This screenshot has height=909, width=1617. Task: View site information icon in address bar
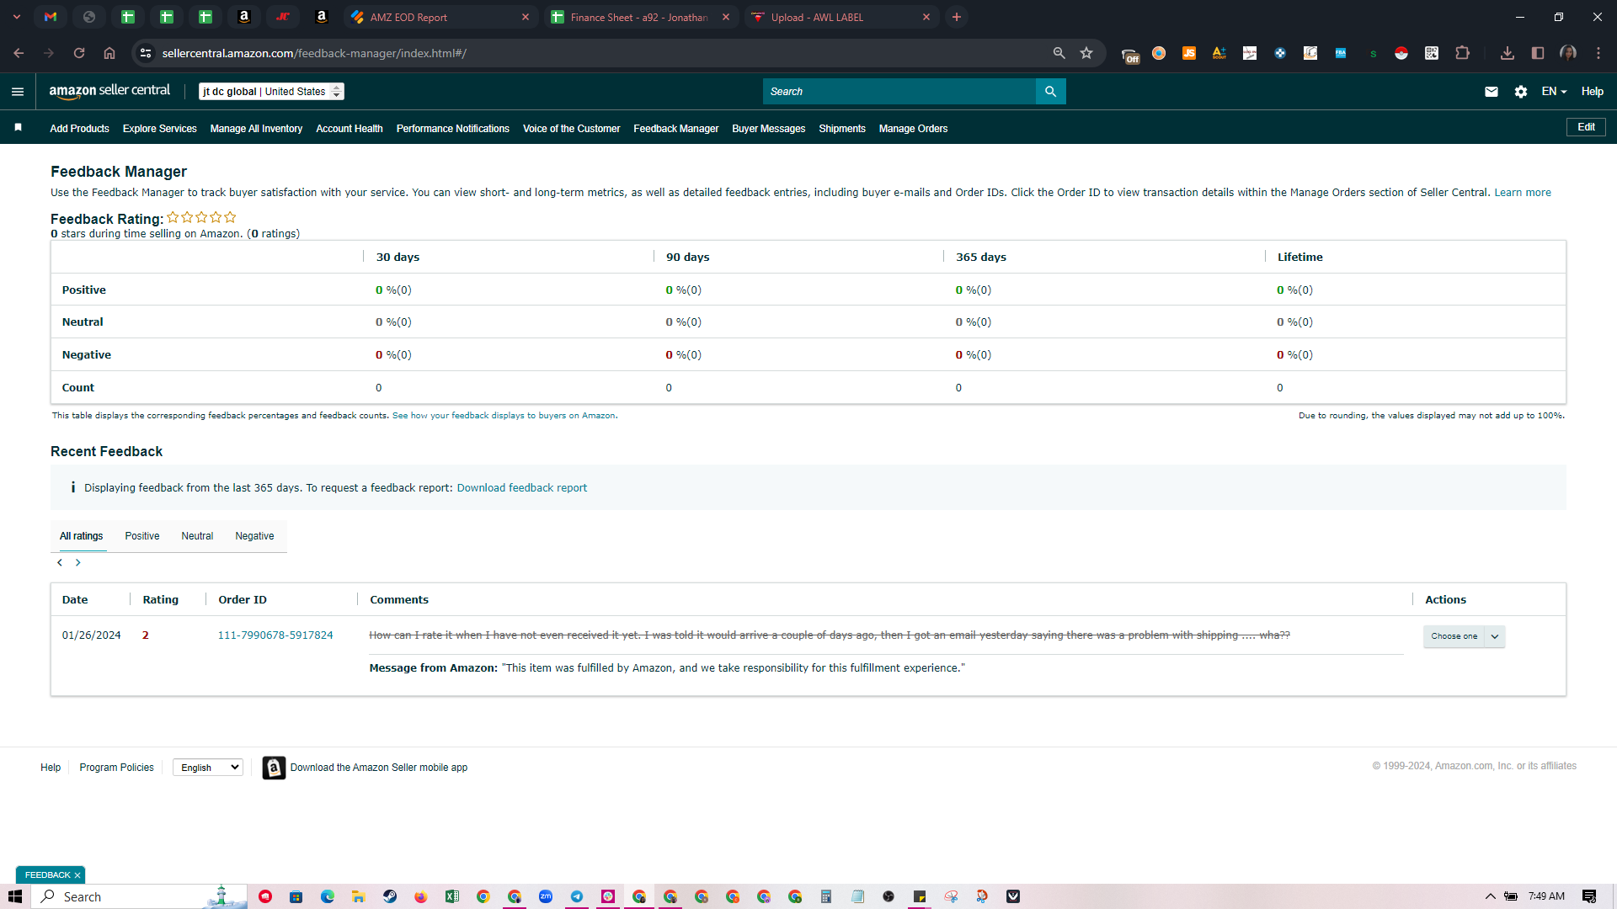pos(146,53)
